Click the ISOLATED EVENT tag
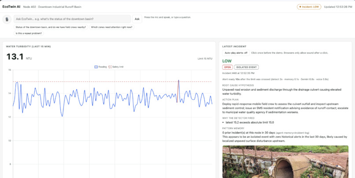 [x=246, y=67]
